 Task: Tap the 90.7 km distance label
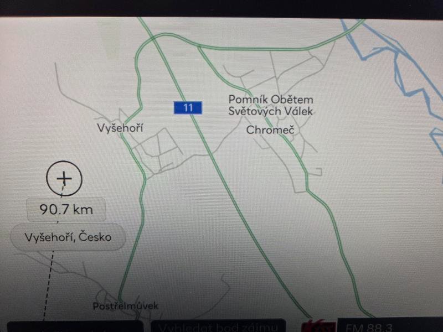66,210
